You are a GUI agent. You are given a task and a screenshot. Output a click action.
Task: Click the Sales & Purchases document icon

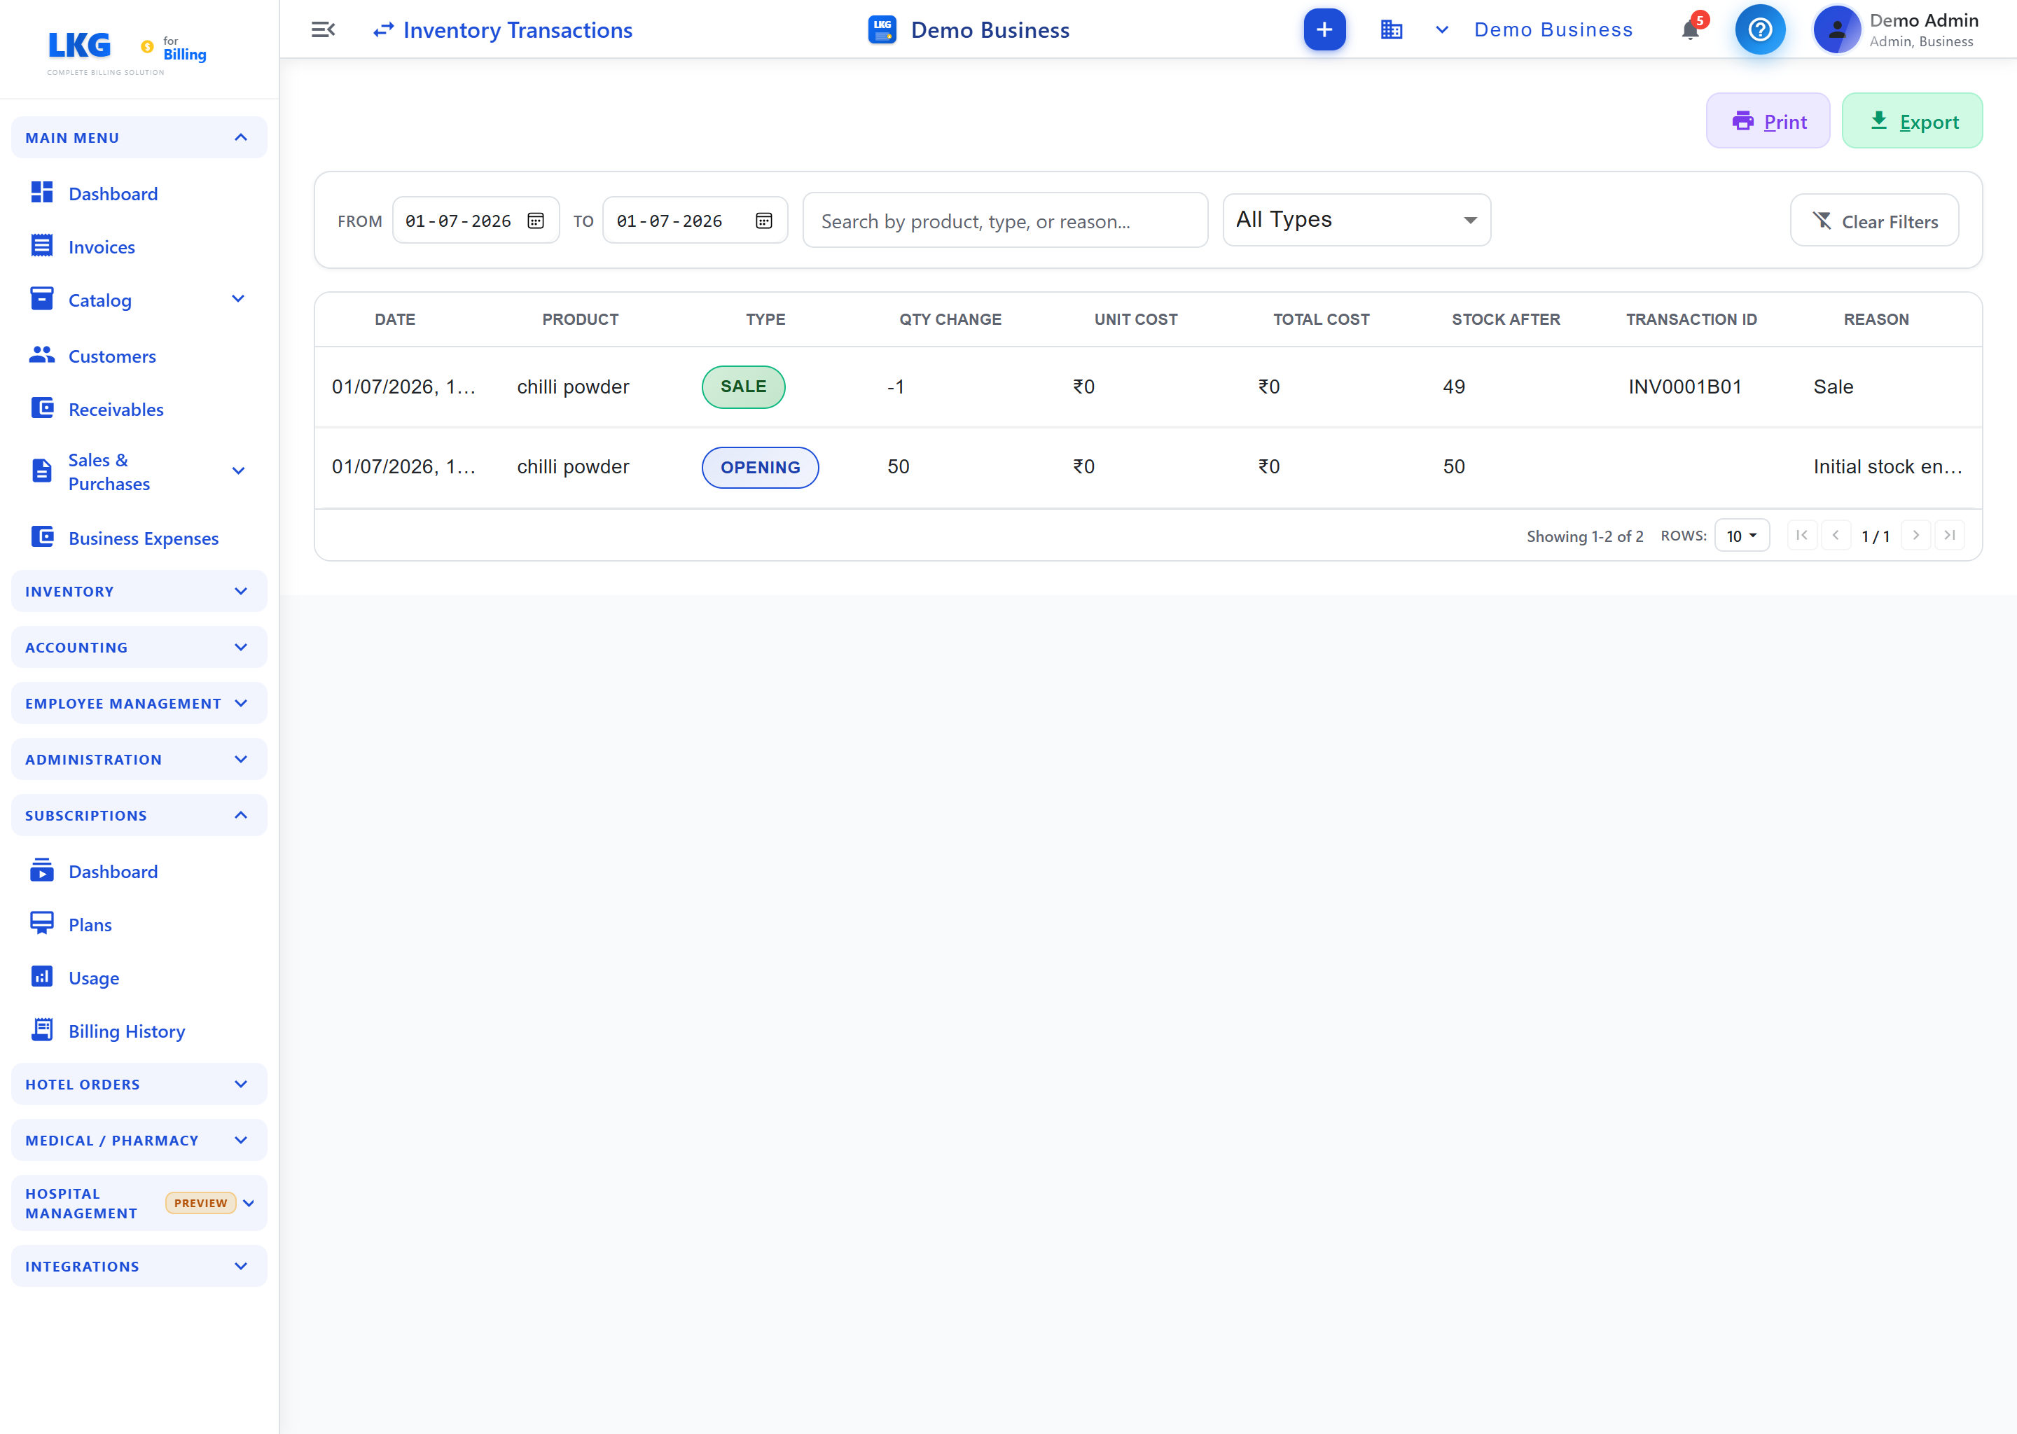point(41,471)
